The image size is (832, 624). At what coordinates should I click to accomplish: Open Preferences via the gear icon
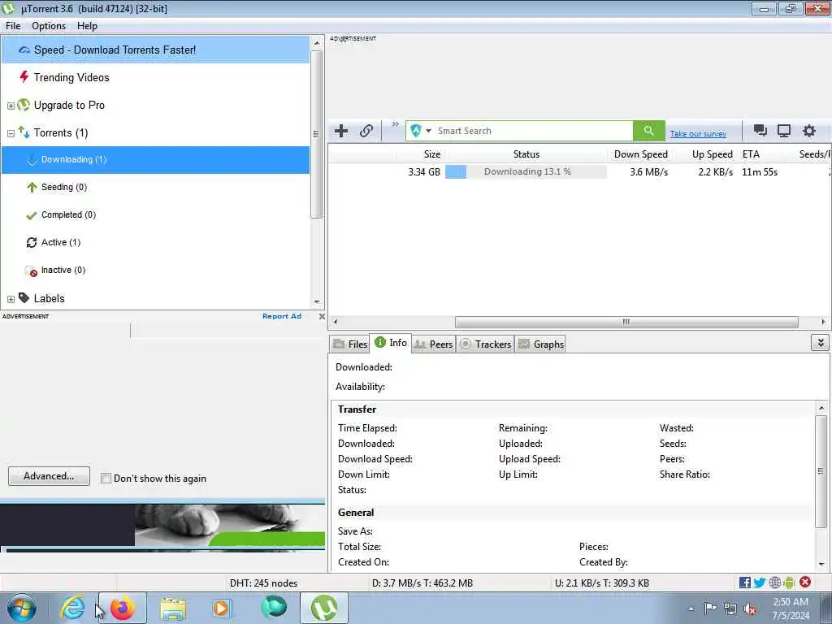coord(808,131)
